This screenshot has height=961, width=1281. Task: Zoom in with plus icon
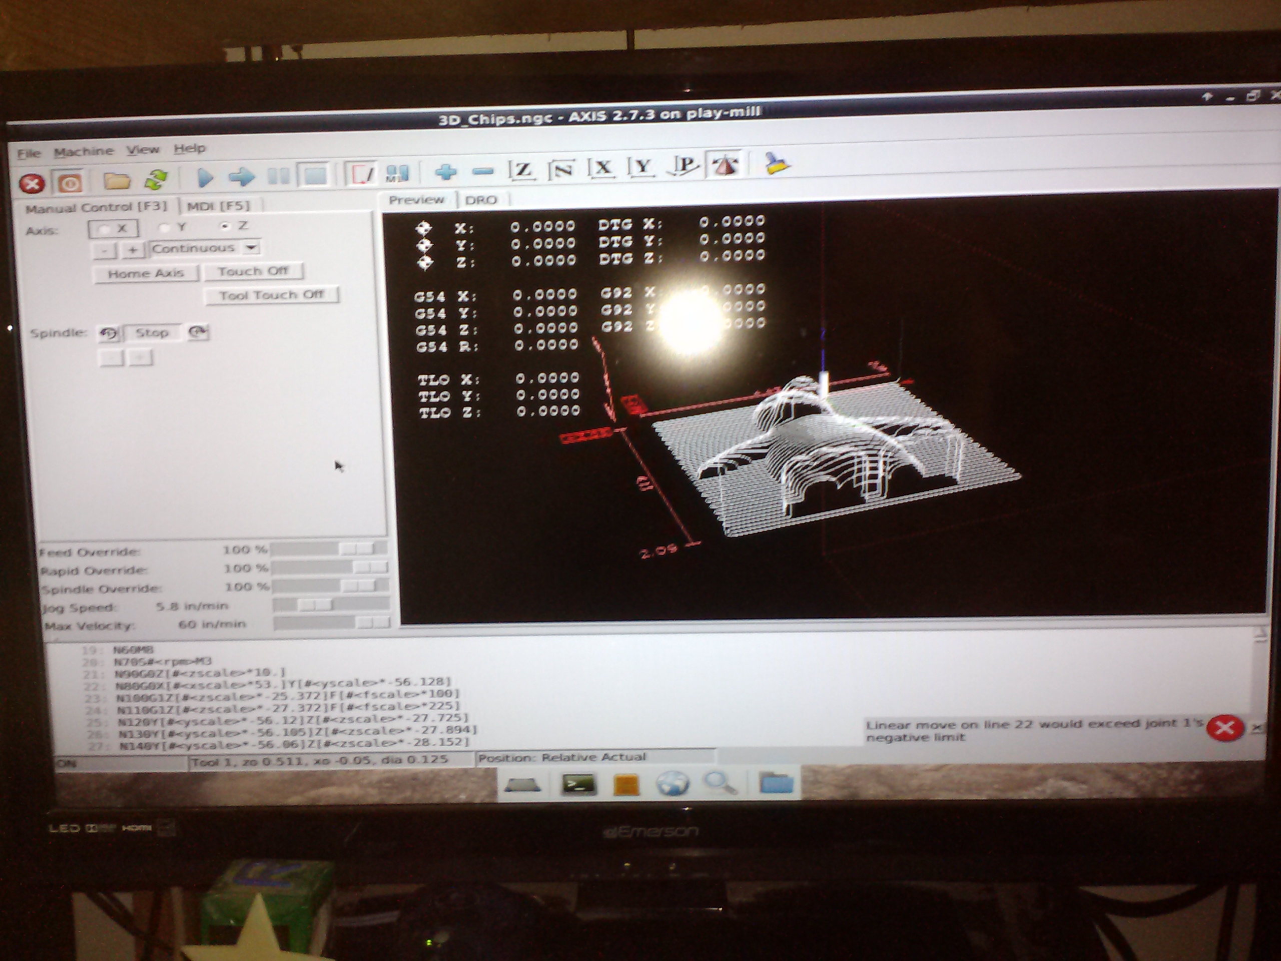point(446,172)
